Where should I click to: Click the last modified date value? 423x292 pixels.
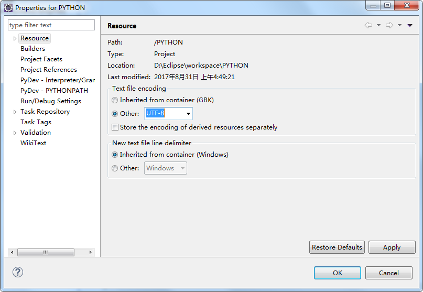pos(194,77)
